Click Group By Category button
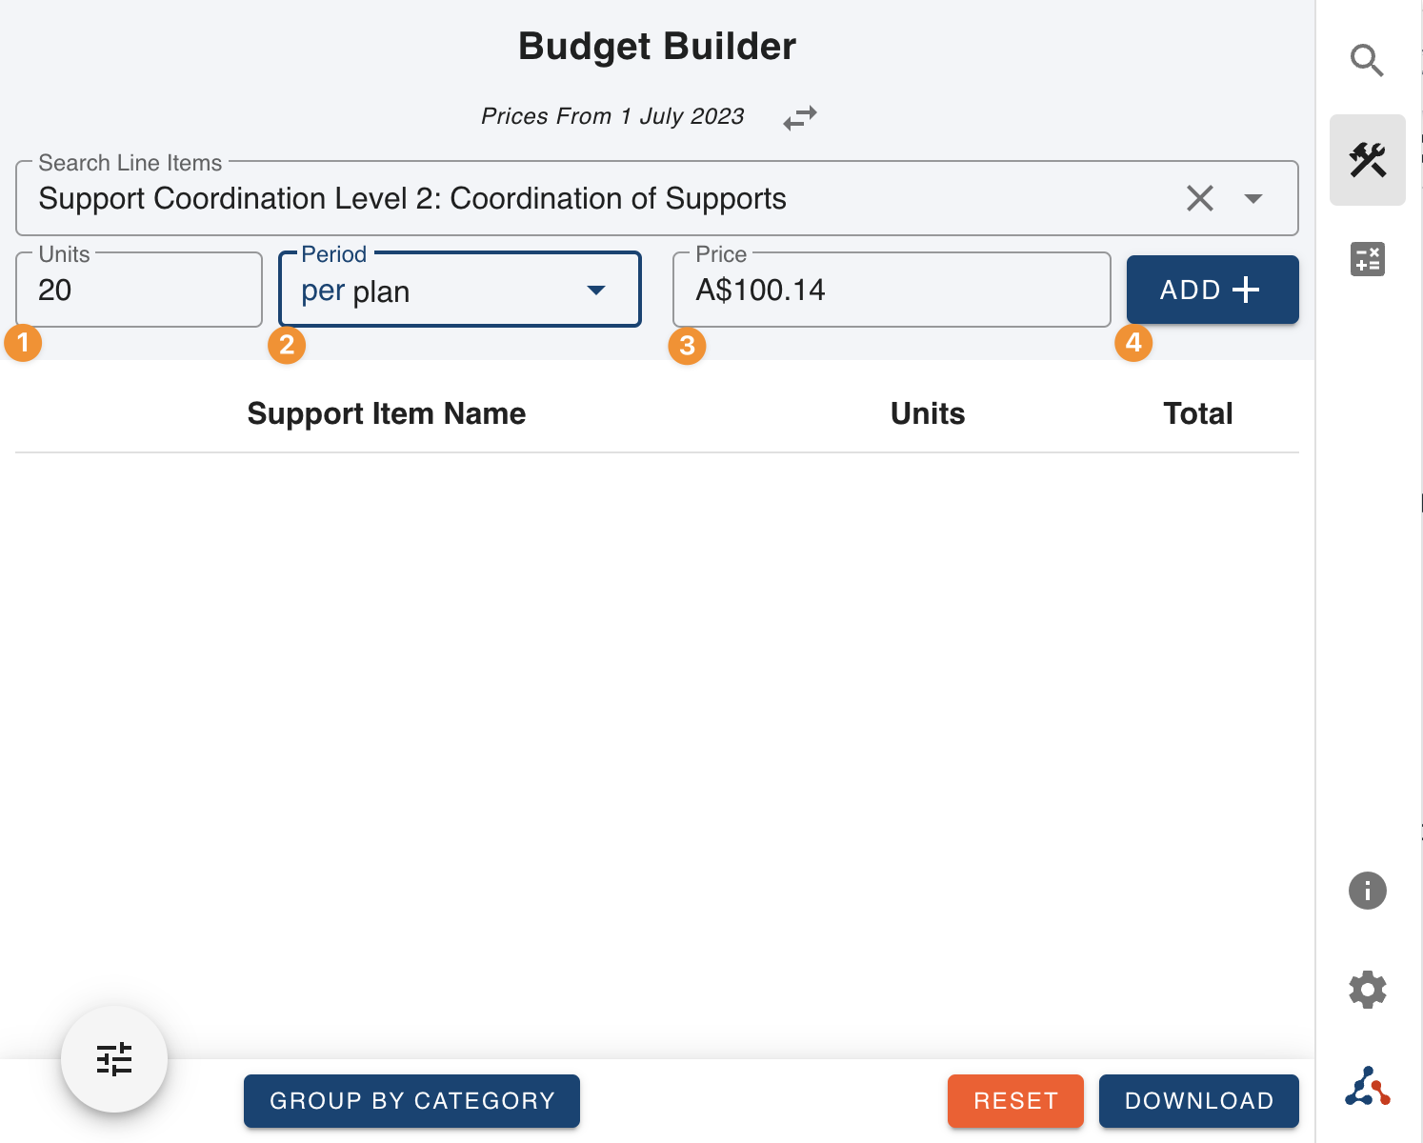Image resolution: width=1423 pixels, height=1143 pixels. 411,1101
